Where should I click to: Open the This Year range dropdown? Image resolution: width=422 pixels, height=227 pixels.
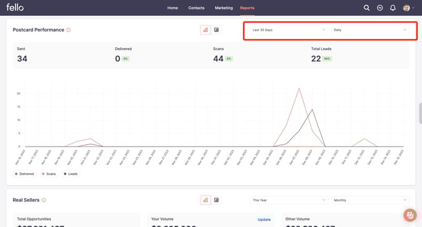pos(289,200)
